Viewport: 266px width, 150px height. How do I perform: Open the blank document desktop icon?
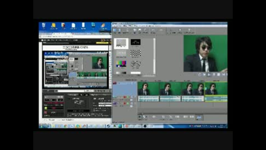pyautogui.click(x=73, y=26)
